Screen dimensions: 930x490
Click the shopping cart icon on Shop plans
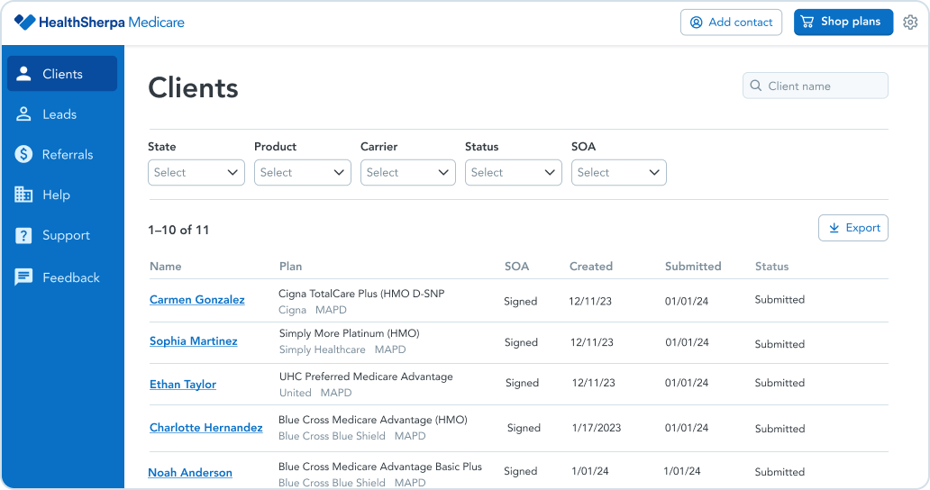807,22
